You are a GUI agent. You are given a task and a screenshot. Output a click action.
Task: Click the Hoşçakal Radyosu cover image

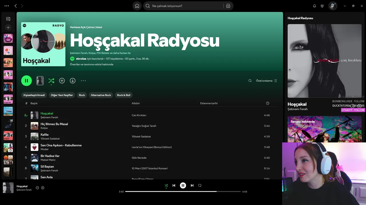point(43,44)
